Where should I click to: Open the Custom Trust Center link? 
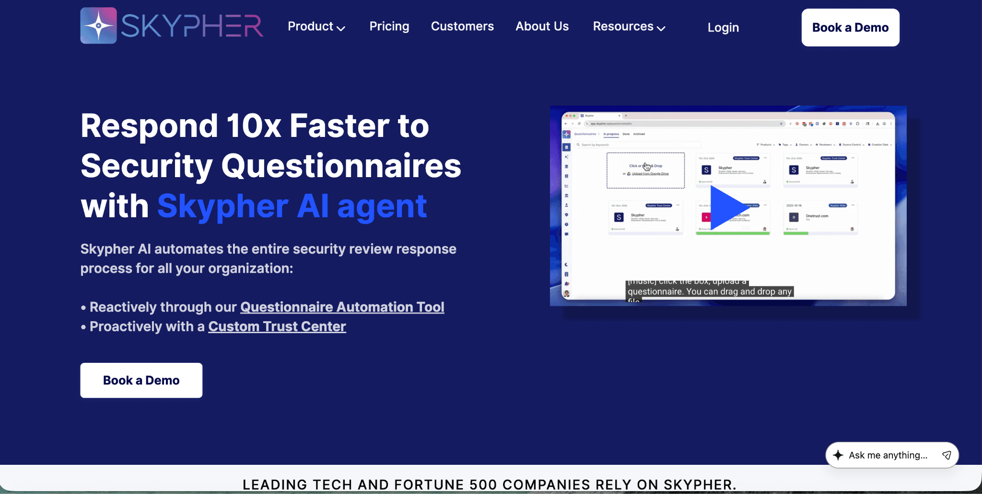277,326
